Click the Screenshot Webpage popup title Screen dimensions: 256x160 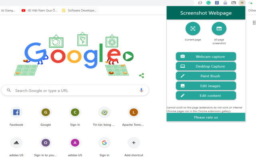click(x=206, y=13)
